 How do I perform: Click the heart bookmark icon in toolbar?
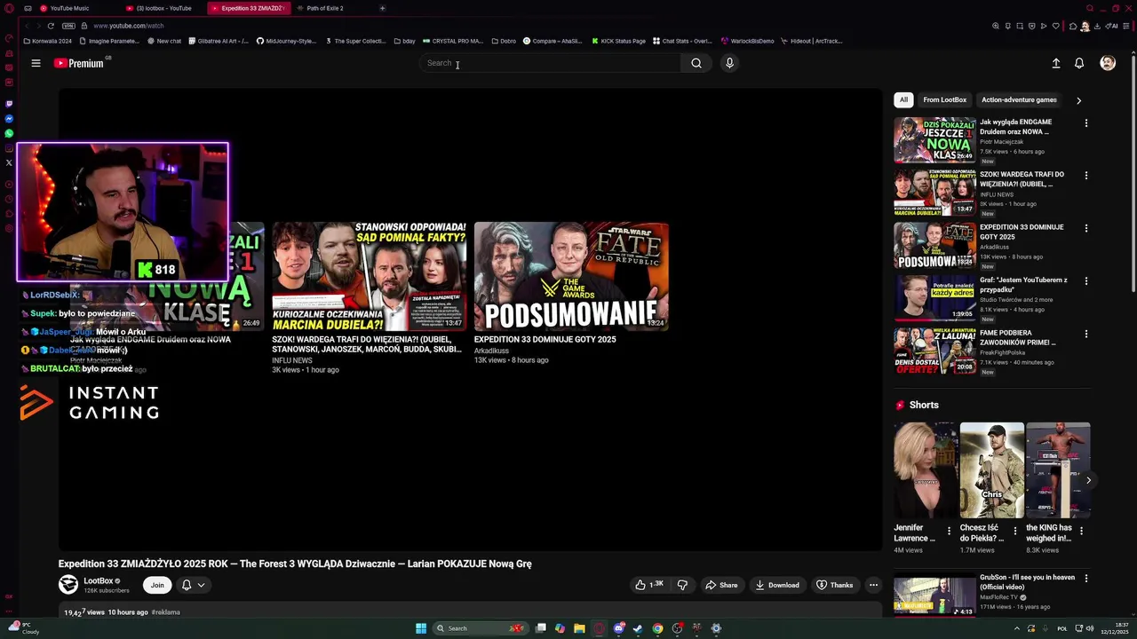1056,26
